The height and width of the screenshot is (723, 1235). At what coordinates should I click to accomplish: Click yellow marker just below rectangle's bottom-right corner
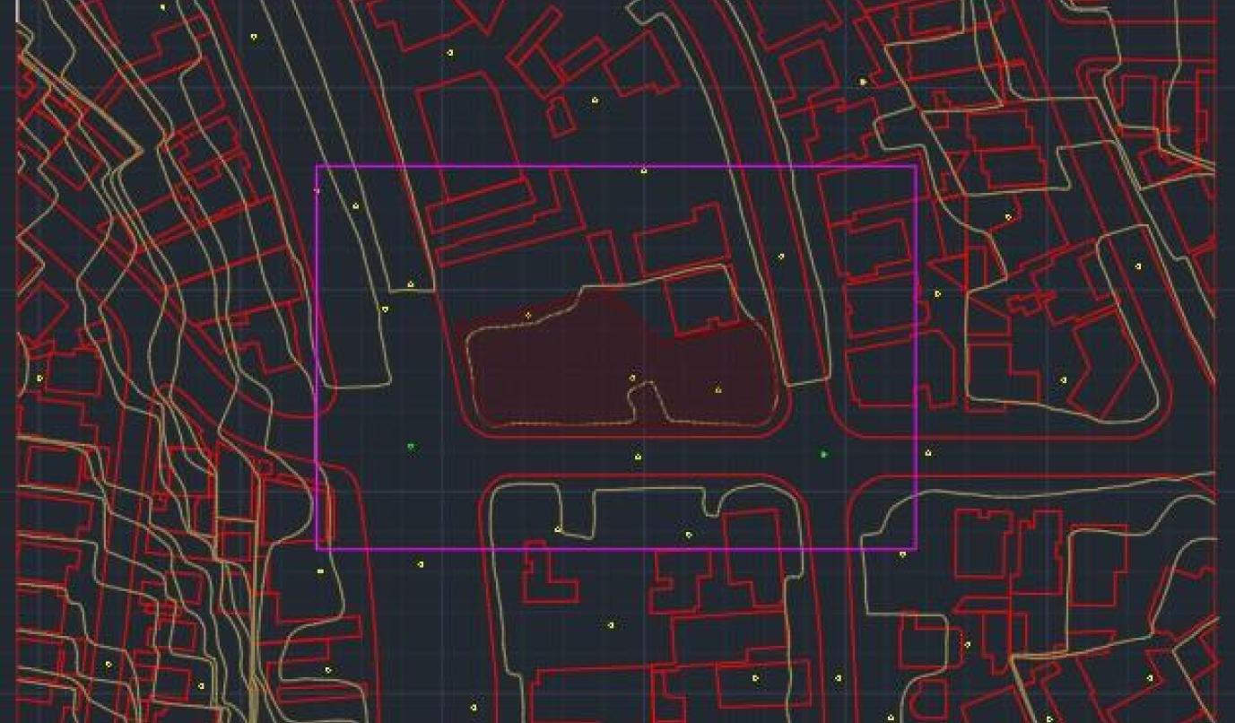902,555
